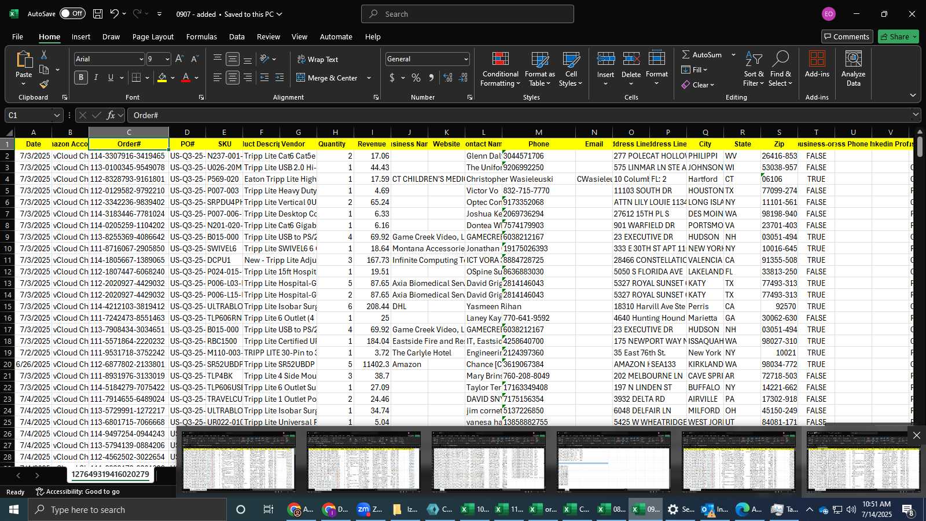Screen dimensions: 926x521
Task: Open the Cell Styles gallery
Action: click(x=571, y=69)
